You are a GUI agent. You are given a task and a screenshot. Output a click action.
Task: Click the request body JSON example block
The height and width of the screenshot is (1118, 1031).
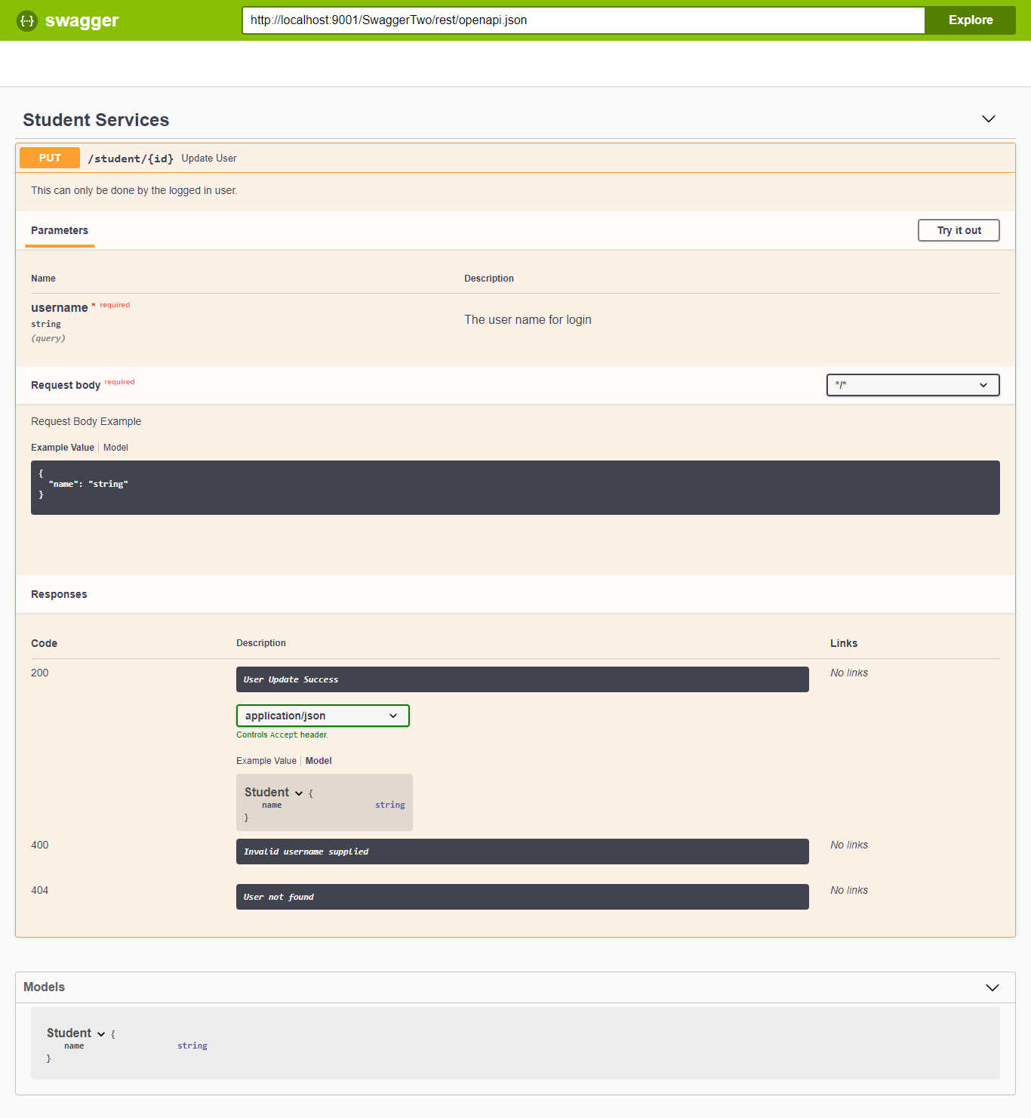pos(515,488)
